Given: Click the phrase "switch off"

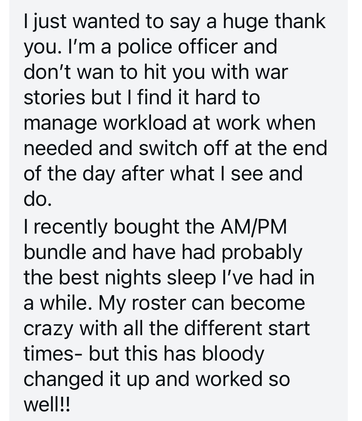Looking at the screenshot, I should [183, 149].
